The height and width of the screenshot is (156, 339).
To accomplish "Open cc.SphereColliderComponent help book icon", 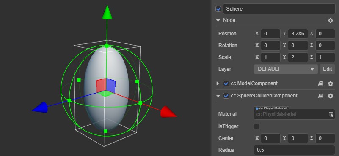I will pos(321,96).
